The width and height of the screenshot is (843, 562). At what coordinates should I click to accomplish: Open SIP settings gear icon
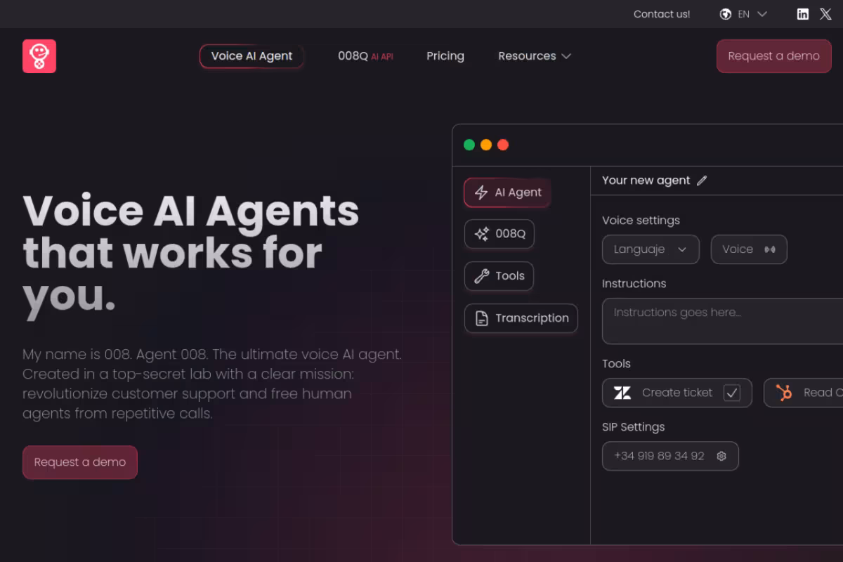tap(721, 456)
